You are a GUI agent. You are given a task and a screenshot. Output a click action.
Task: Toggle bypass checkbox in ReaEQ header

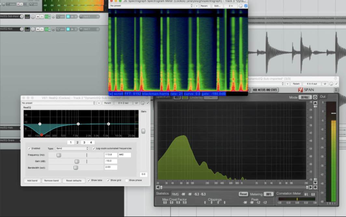pos(148,103)
